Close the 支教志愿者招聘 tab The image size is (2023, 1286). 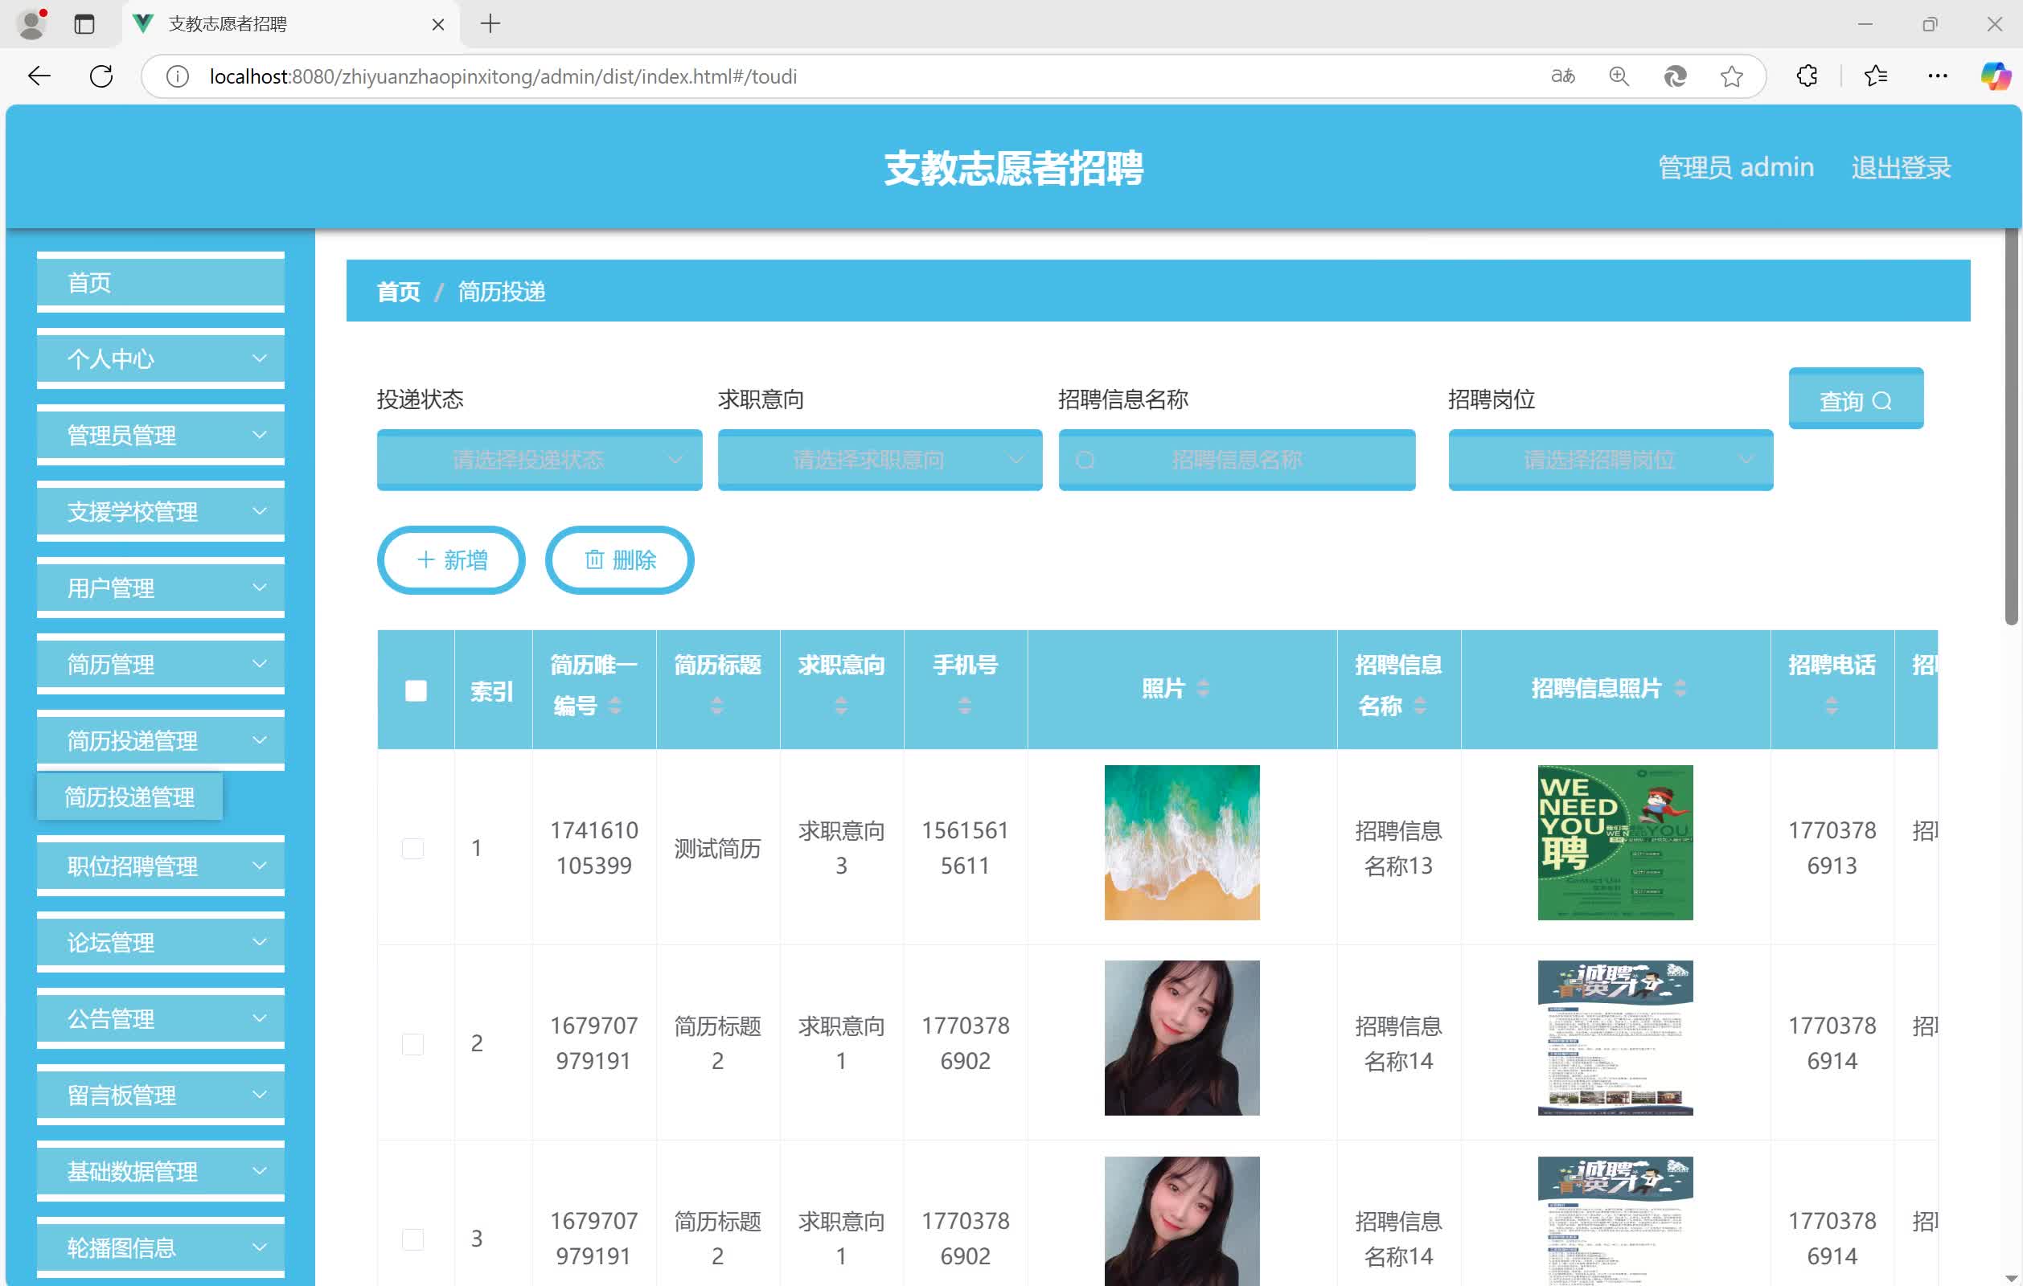(437, 24)
